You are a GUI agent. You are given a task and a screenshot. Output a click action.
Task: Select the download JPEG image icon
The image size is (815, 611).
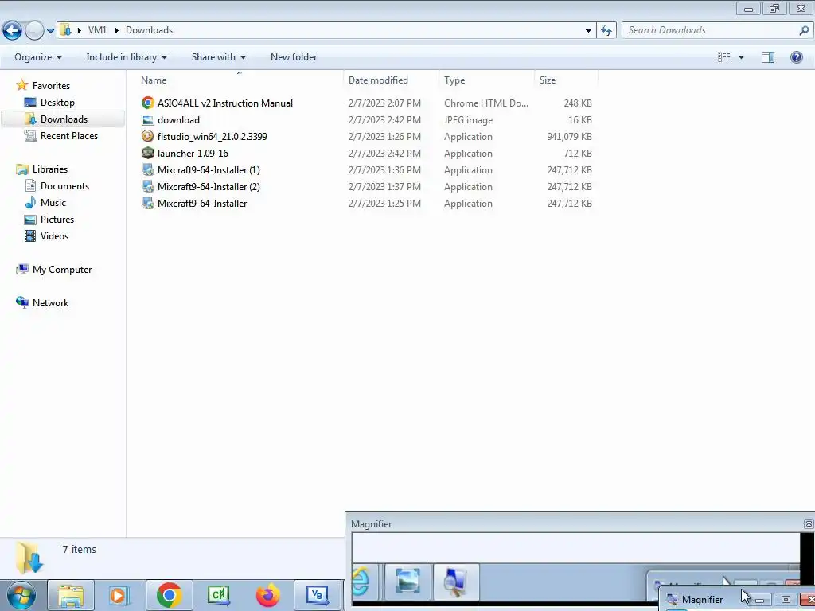(x=148, y=120)
